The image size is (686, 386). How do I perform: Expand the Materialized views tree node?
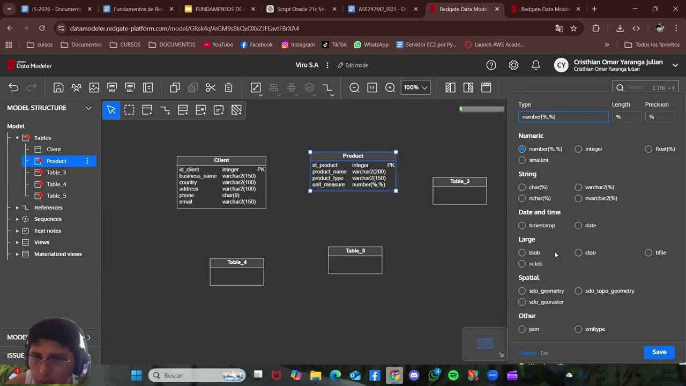point(17,254)
